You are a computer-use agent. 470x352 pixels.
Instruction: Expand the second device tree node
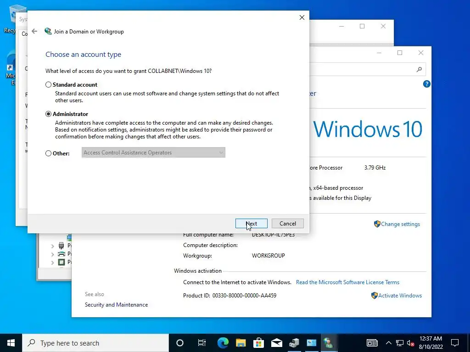pos(53,254)
